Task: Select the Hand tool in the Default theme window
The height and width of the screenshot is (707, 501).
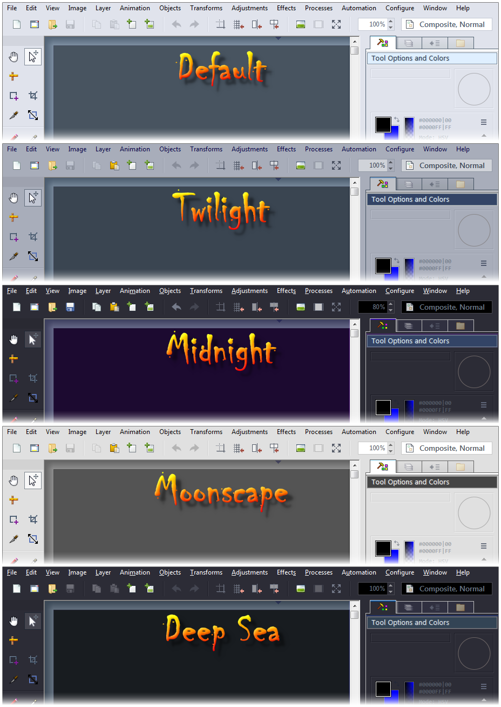Action: coord(13,57)
